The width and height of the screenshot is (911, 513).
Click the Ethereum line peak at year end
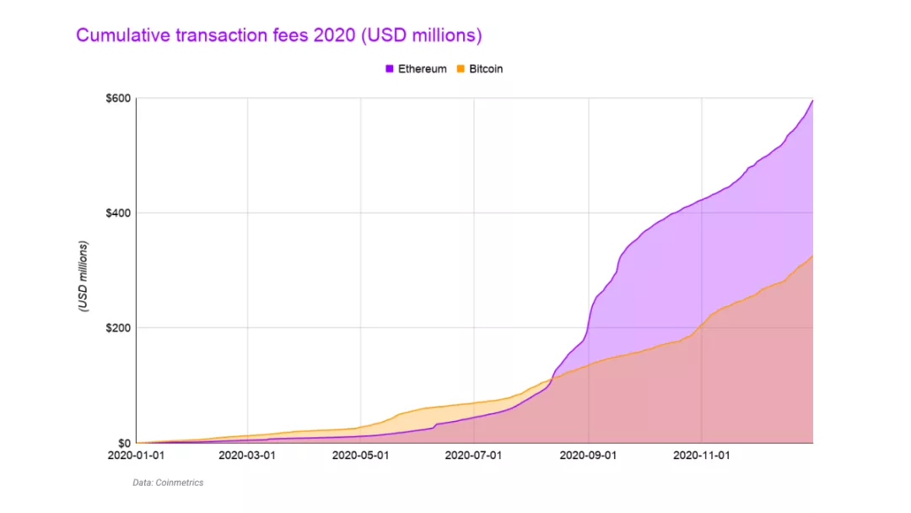point(812,101)
